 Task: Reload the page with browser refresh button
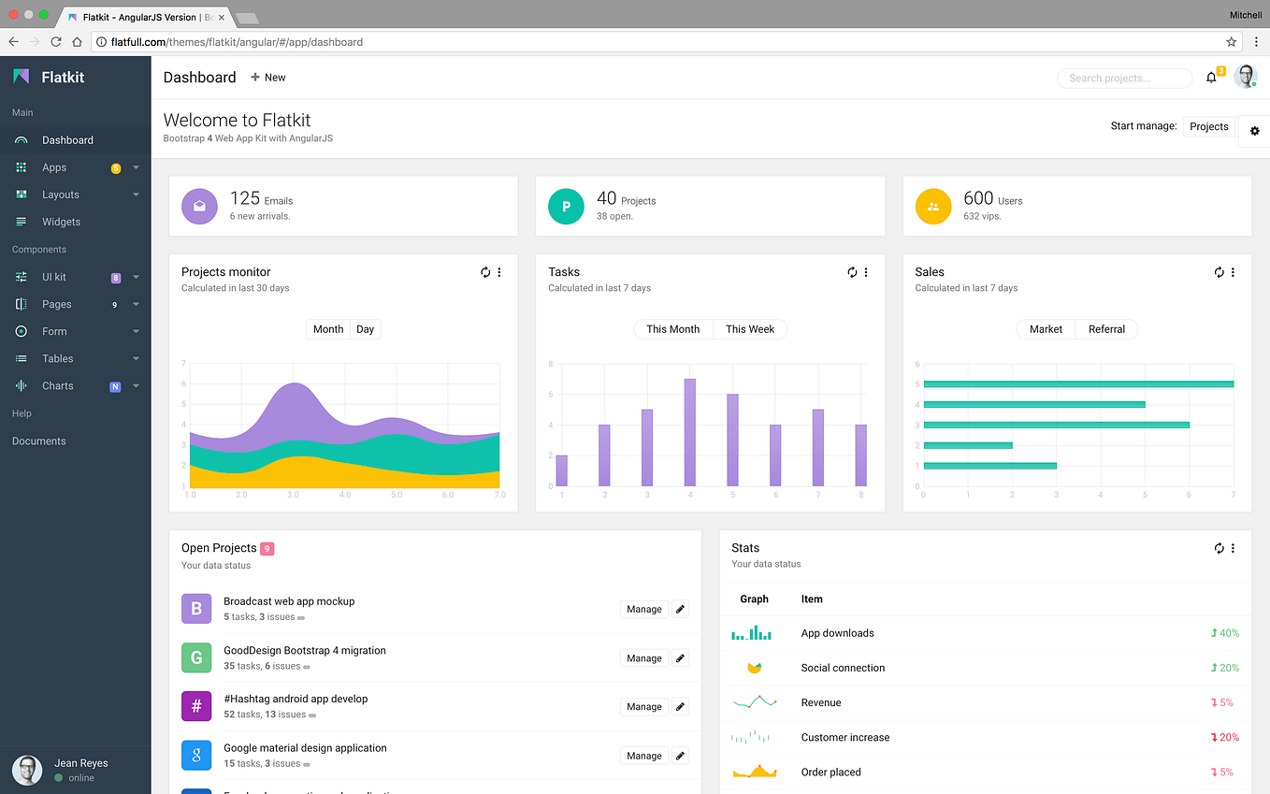(56, 42)
